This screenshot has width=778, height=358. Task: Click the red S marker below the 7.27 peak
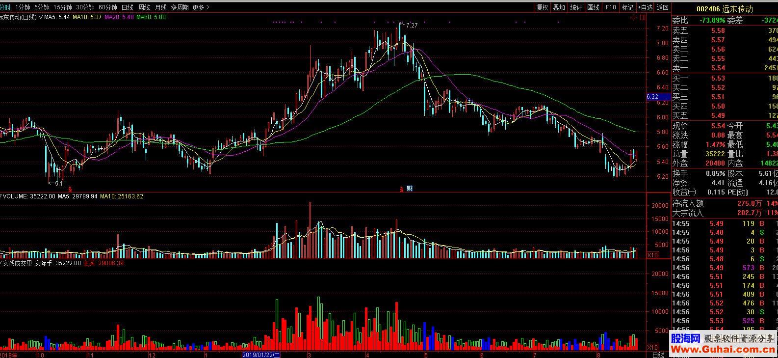(x=402, y=189)
